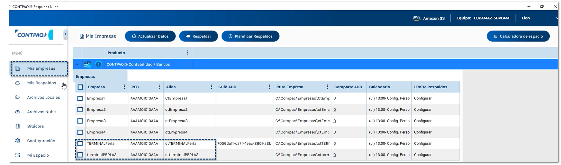This screenshot has width=561, height=165.
Task: Restore the window using the title bar button
Action: point(542,6)
